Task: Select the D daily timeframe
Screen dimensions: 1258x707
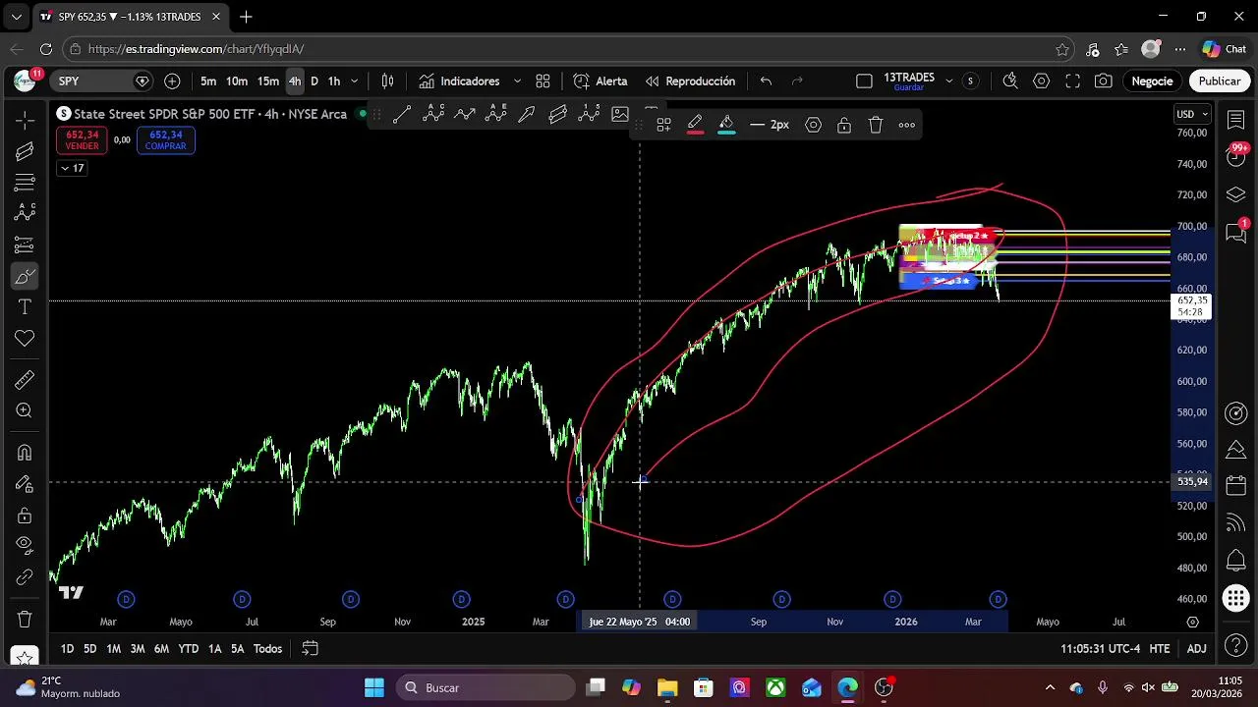Action: click(314, 82)
